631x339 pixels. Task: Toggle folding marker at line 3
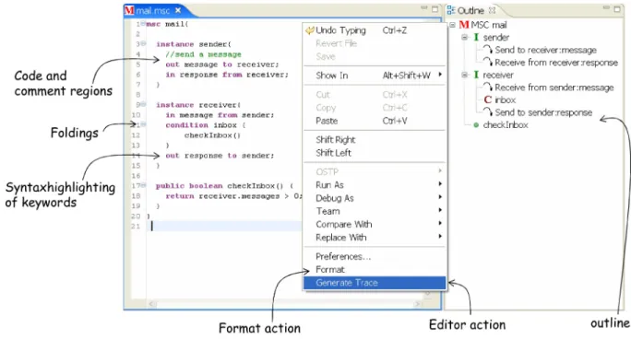tap(143, 43)
